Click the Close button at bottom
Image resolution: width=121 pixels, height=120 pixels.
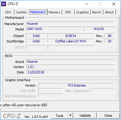click(x=108, y=116)
